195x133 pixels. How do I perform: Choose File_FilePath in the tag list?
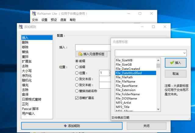click(136, 77)
